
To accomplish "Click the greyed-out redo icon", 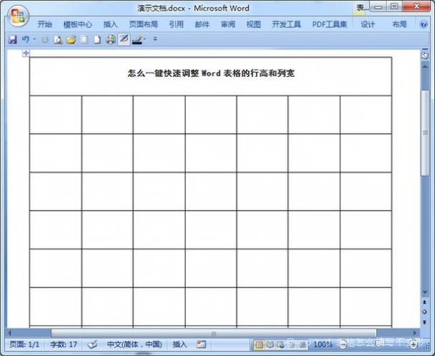I will coord(45,40).
